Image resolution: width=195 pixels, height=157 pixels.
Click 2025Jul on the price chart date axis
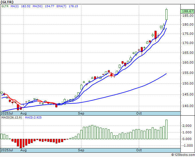click(x=7, y=113)
